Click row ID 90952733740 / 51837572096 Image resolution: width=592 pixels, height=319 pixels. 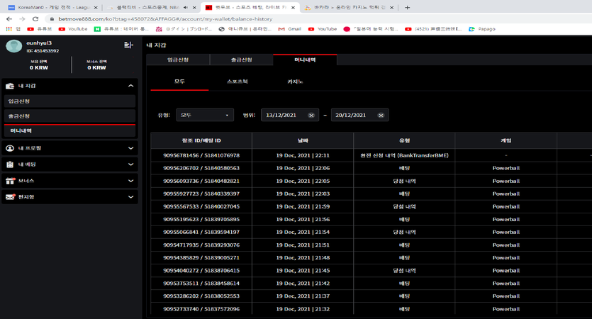coord(201,309)
